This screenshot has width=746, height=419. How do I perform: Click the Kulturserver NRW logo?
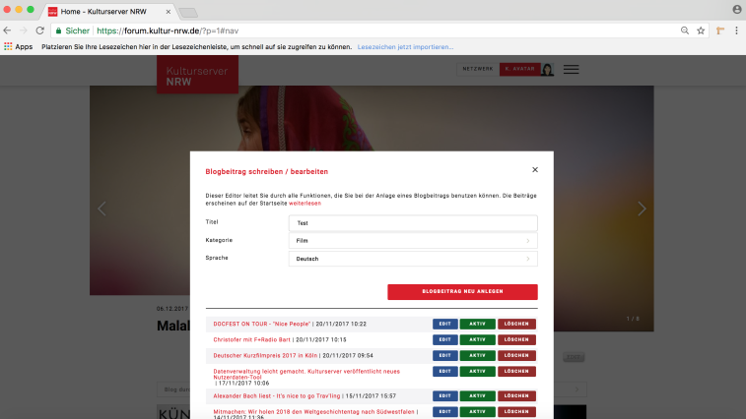(x=197, y=75)
